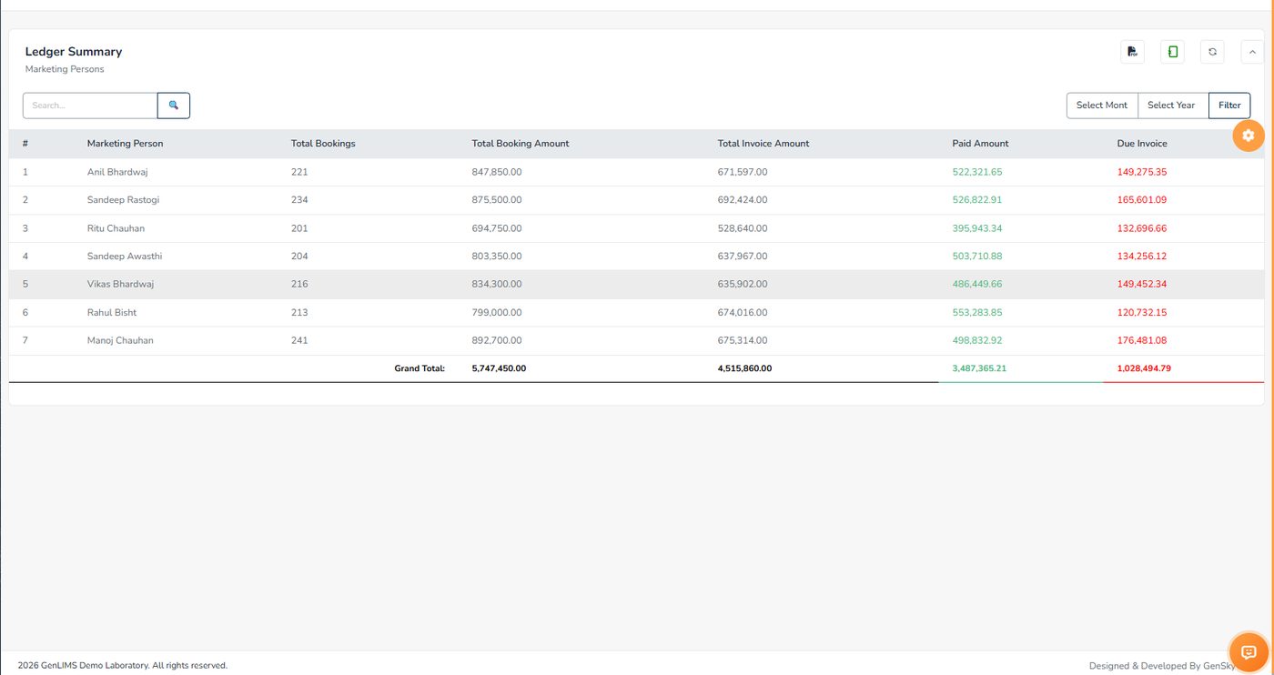
Task: Focus the Search input field
Action: click(90, 106)
